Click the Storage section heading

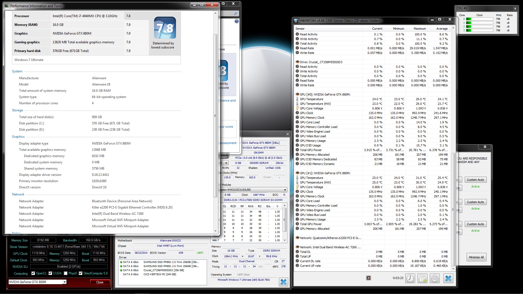17,110
